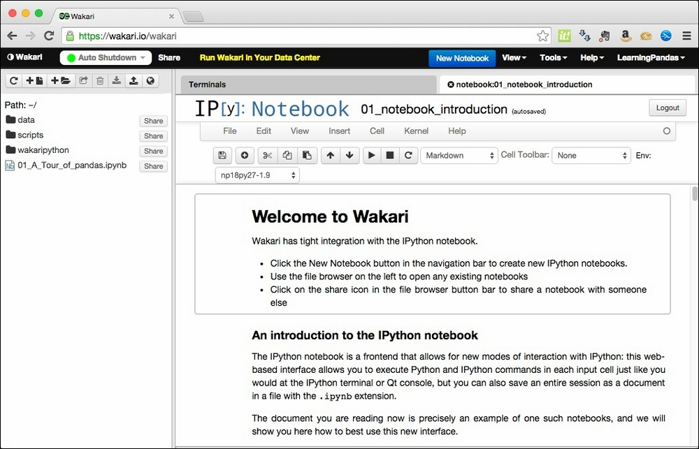This screenshot has height=449, width=699.
Task: Save the notebook with the floppy disk icon
Action: (222, 156)
